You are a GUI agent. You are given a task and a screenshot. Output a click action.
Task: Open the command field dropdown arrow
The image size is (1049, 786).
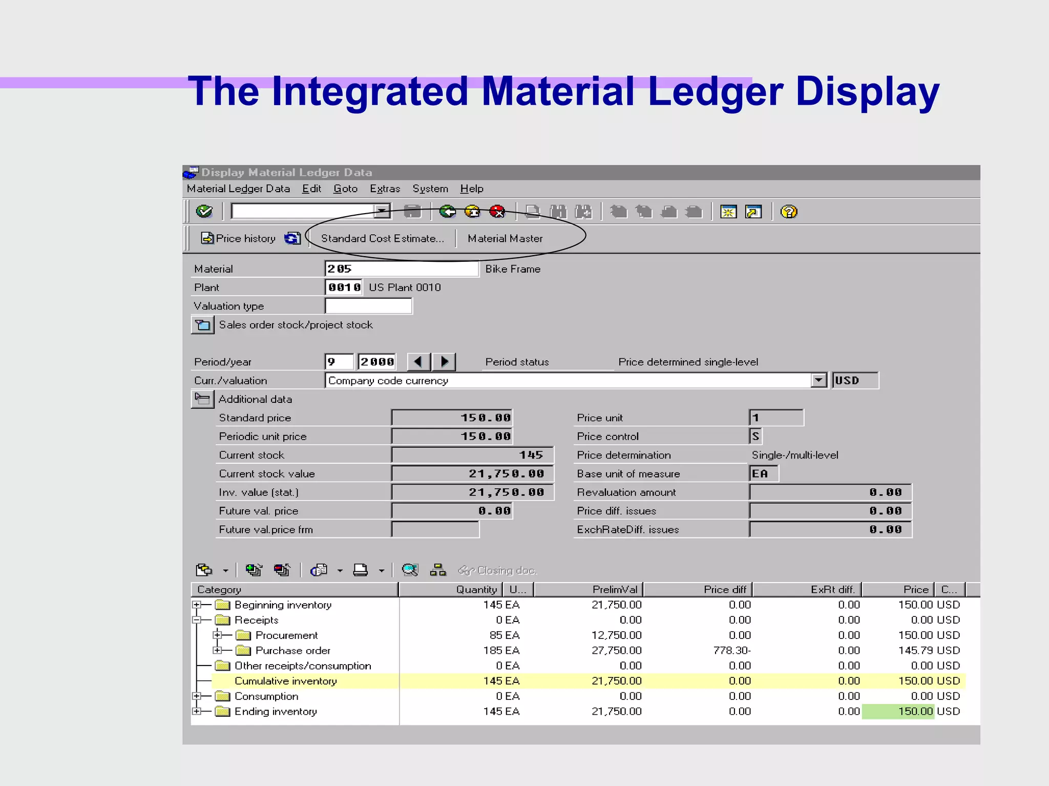point(382,211)
